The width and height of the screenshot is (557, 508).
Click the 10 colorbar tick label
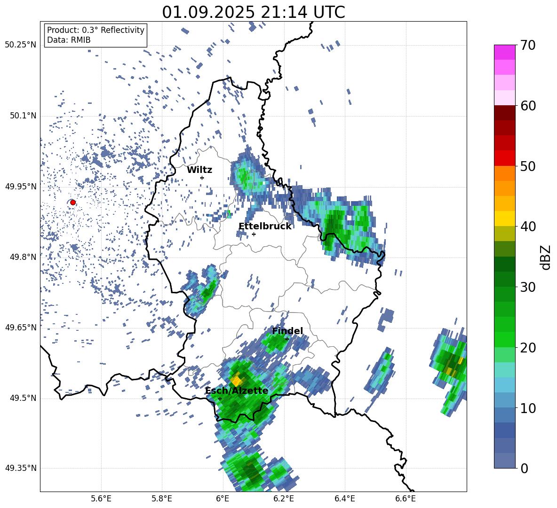click(528, 408)
